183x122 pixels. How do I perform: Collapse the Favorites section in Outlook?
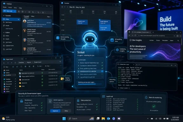pos(4,16)
